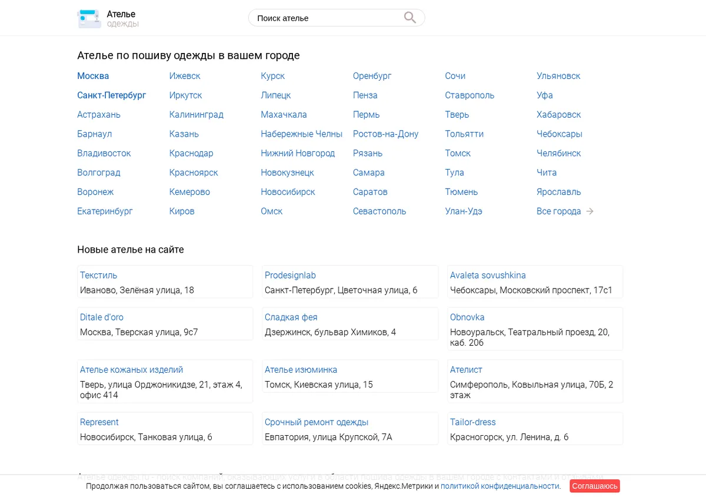Select Улан-Удэ from the cities
Viewport: 706px width, 497px height.
[x=464, y=211]
